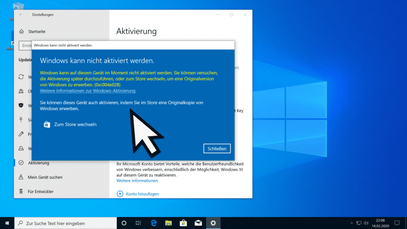Click the Aktivierung page heading
407x229 pixels.
[x=137, y=31]
